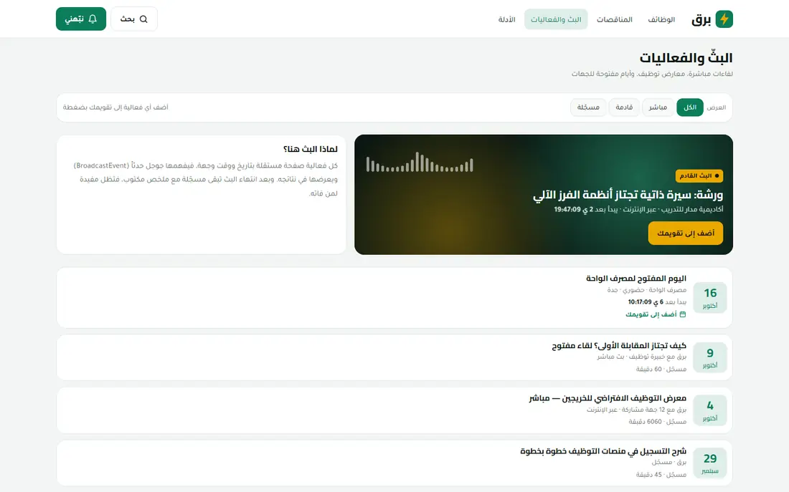Open كيف تجتاز المقابلة الأولى؟ لقاء مفتوح title
The image size is (789, 492).
(x=619, y=346)
